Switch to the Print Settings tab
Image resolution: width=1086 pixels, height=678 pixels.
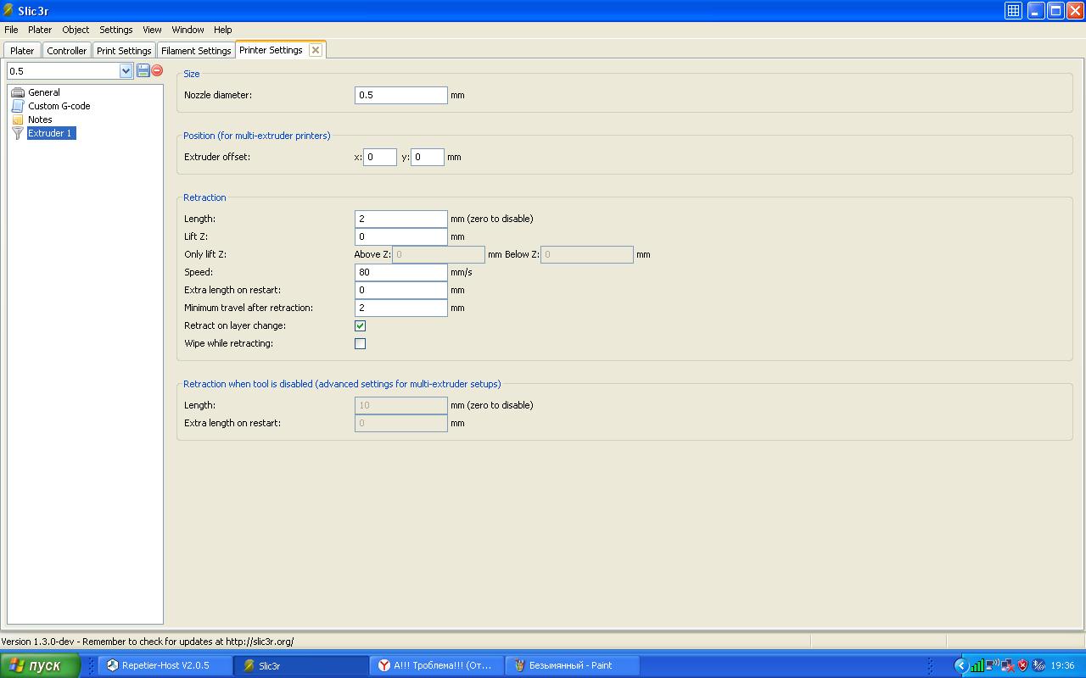point(124,51)
